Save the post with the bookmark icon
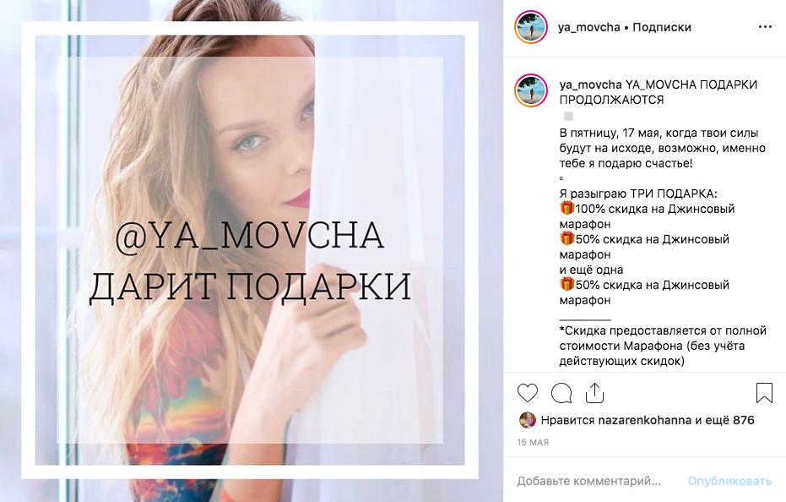This screenshot has height=502, width=786. (x=764, y=393)
